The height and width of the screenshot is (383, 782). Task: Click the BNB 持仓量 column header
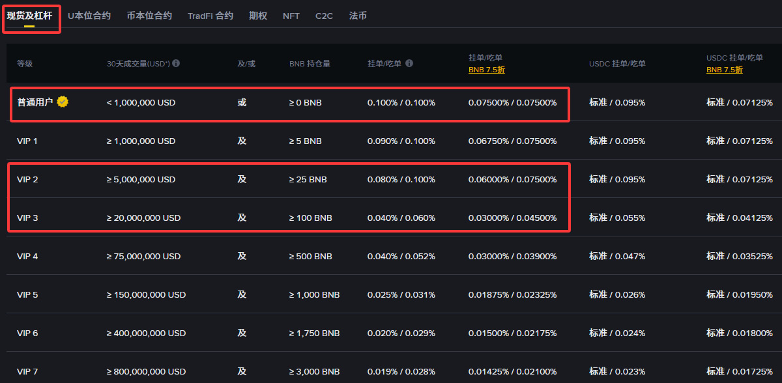[310, 64]
